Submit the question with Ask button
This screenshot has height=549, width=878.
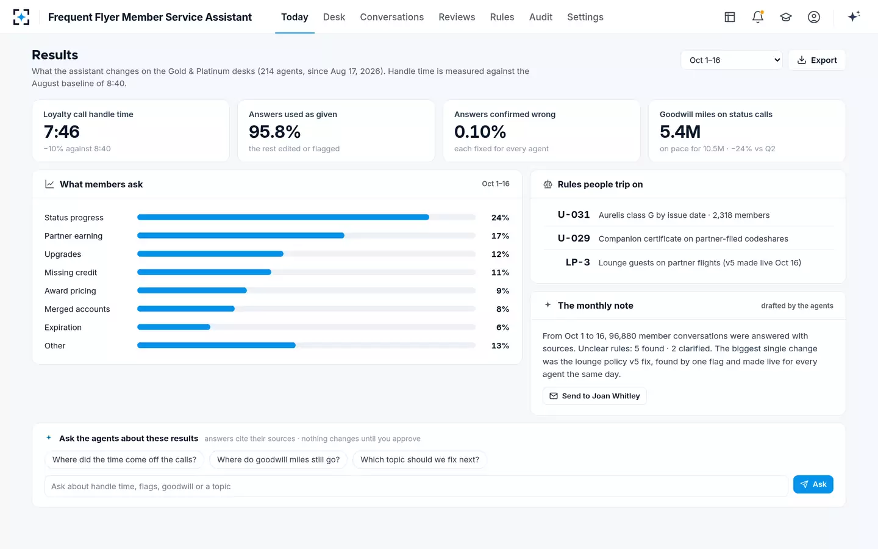(x=813, y=484)
